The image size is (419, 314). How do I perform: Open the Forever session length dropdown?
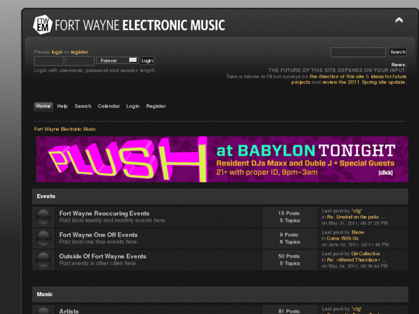117,60
